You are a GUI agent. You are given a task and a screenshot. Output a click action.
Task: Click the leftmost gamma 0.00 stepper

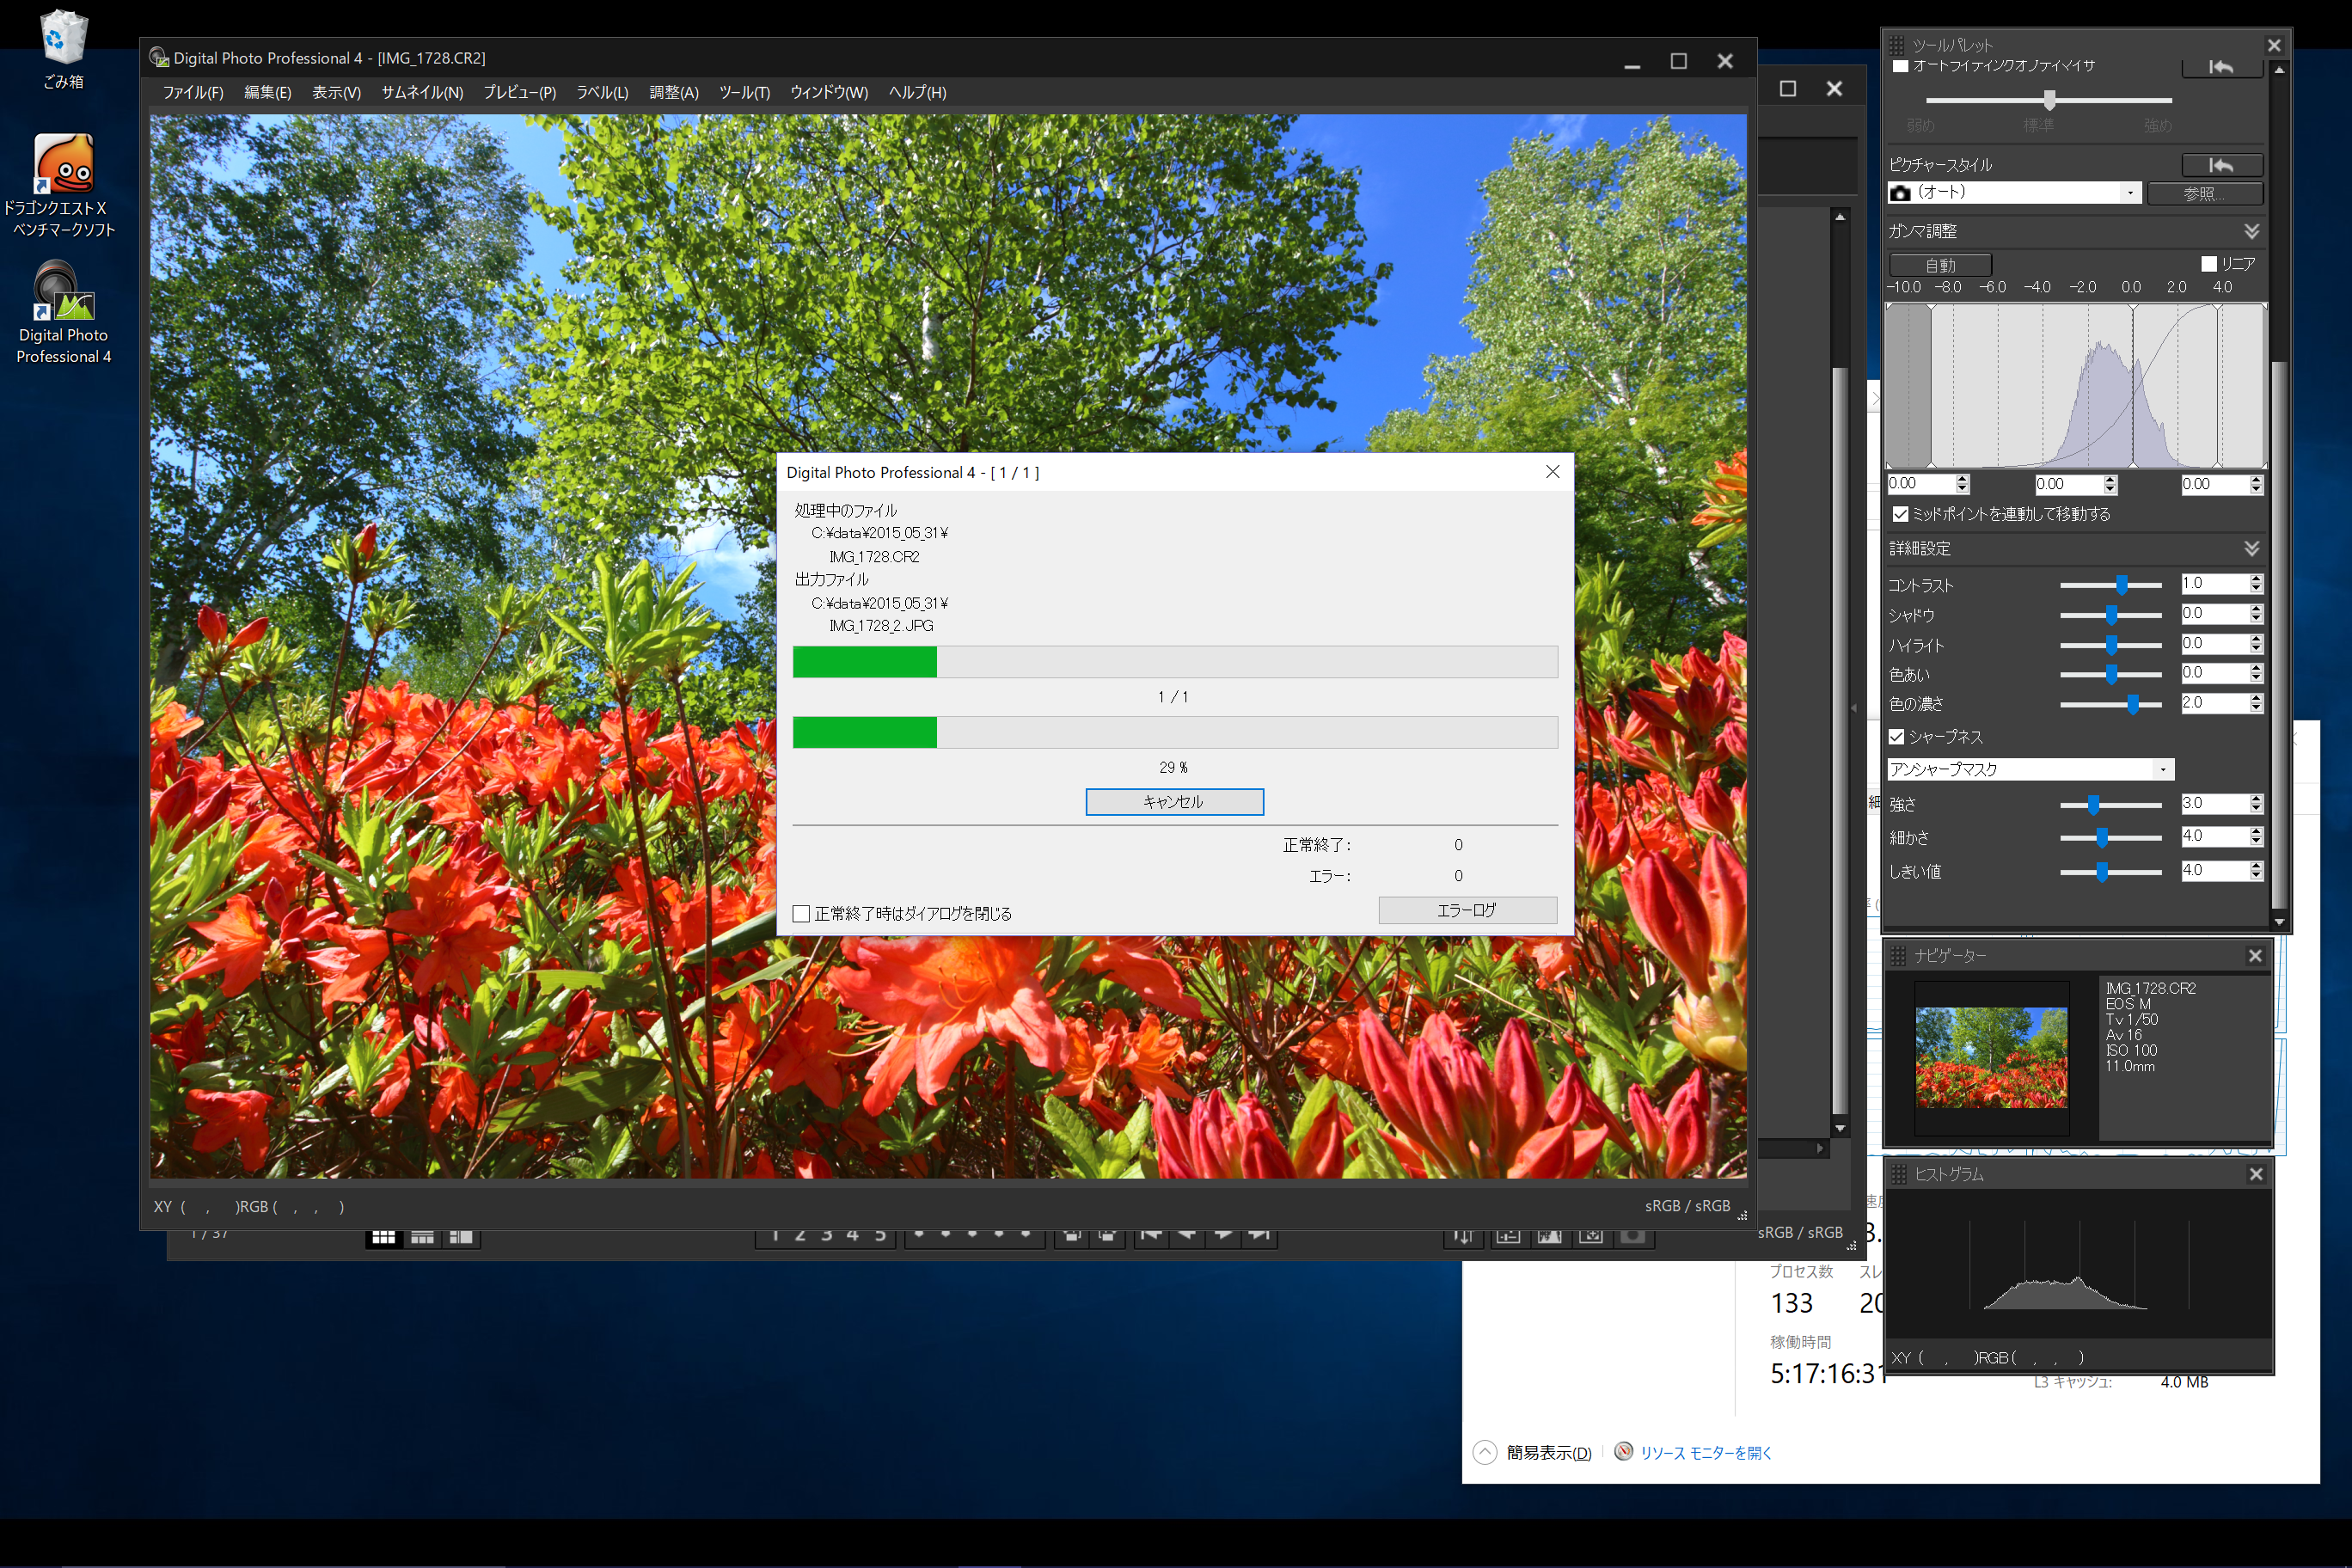[1962, 484]
